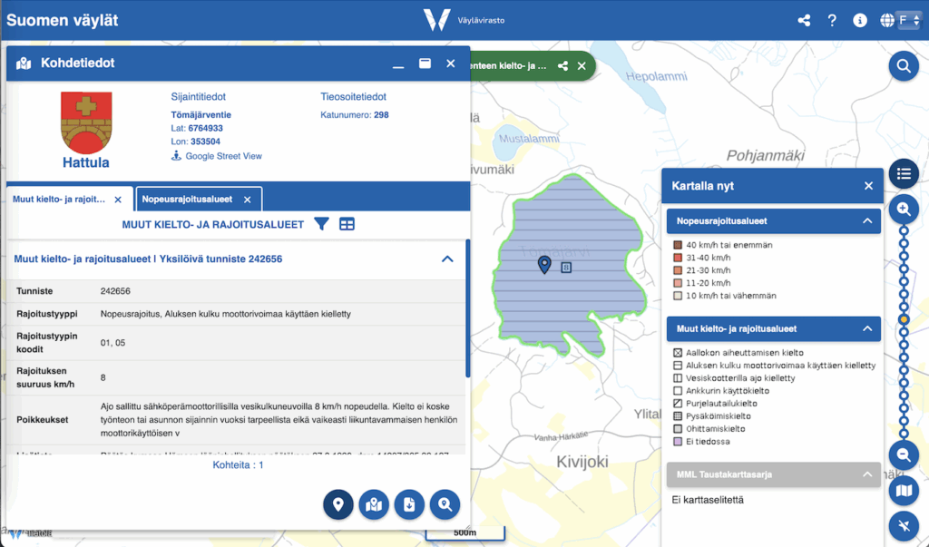Open help via the question mark icon
This screenshot has width=929, height=547.
831,21
